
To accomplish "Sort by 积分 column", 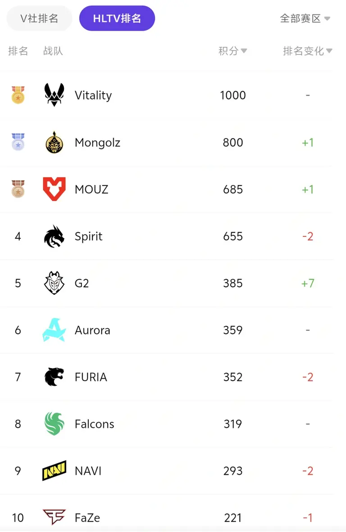I will (232, 51).
